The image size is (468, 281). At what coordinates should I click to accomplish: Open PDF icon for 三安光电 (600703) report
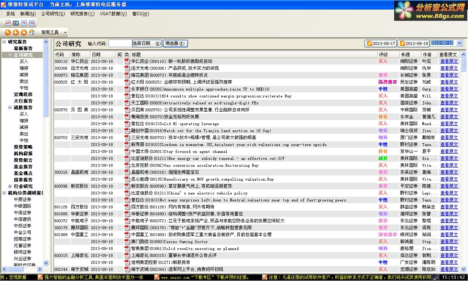(127, 138)
